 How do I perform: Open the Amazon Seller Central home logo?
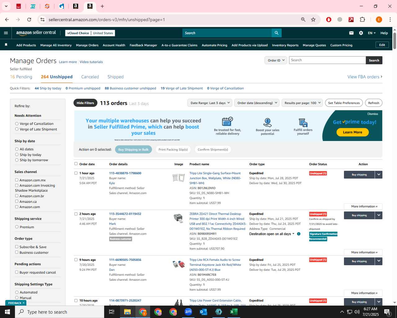click(x=36, y=33)
